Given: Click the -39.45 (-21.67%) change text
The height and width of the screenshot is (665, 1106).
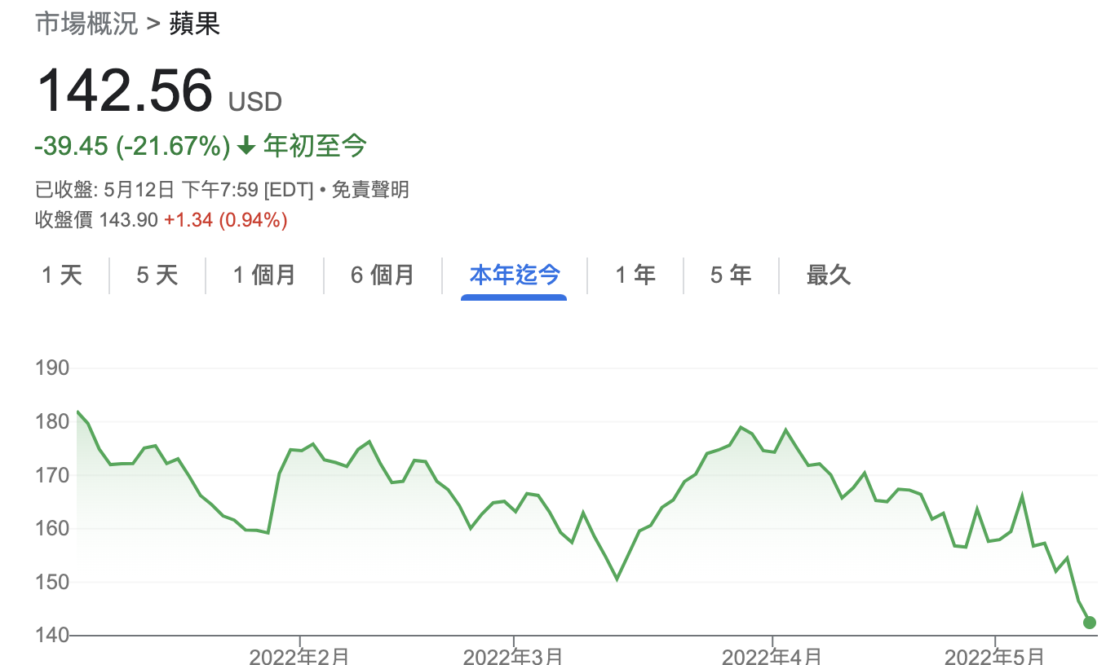Looking at the screenshot, I should coord(133,147).
